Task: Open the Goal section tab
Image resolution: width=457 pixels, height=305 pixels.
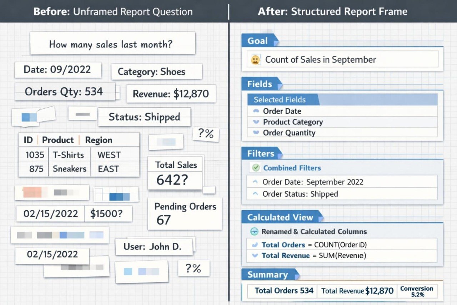Action: (x=260, y=41)
